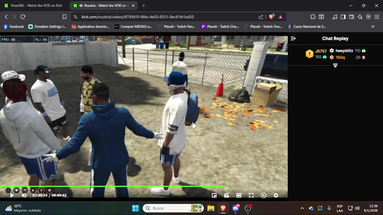
Task: Expand the gift leaderboard arrow
Action: tap(335, 65)
